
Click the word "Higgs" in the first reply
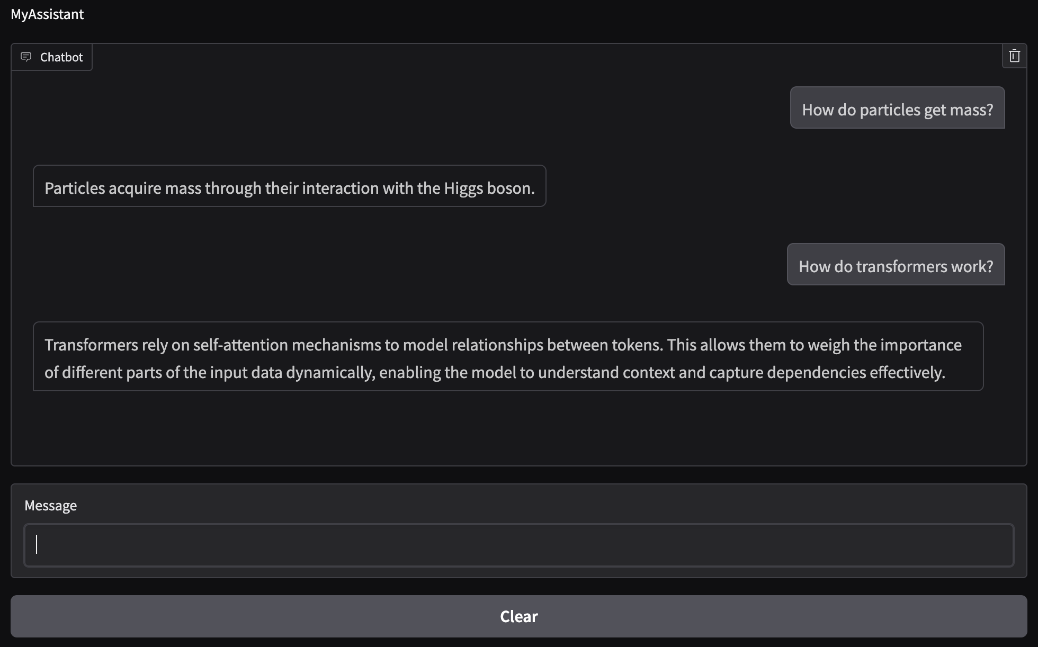point(463,188)
